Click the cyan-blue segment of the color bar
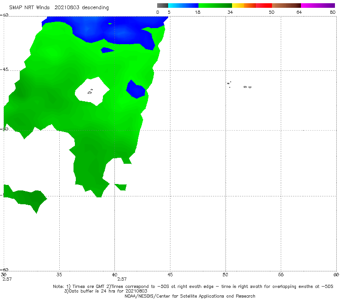The width and height of the screenshot is (340, 299). 183,6
